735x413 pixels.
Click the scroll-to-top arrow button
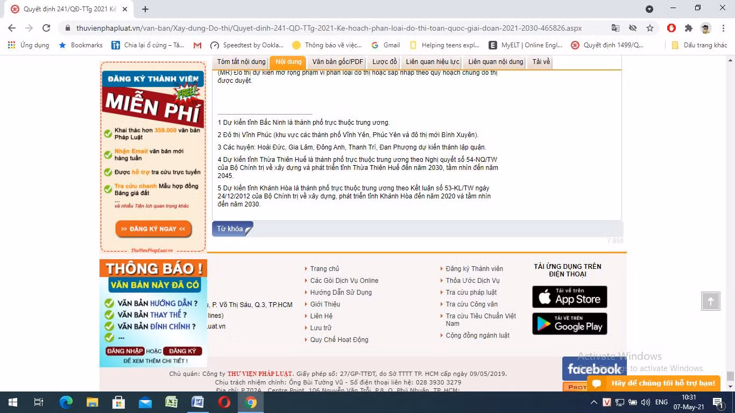pyautogui.click(x=710, y=301)
